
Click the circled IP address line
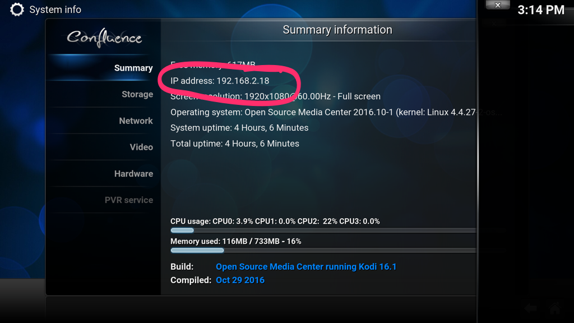pos(220,81)
